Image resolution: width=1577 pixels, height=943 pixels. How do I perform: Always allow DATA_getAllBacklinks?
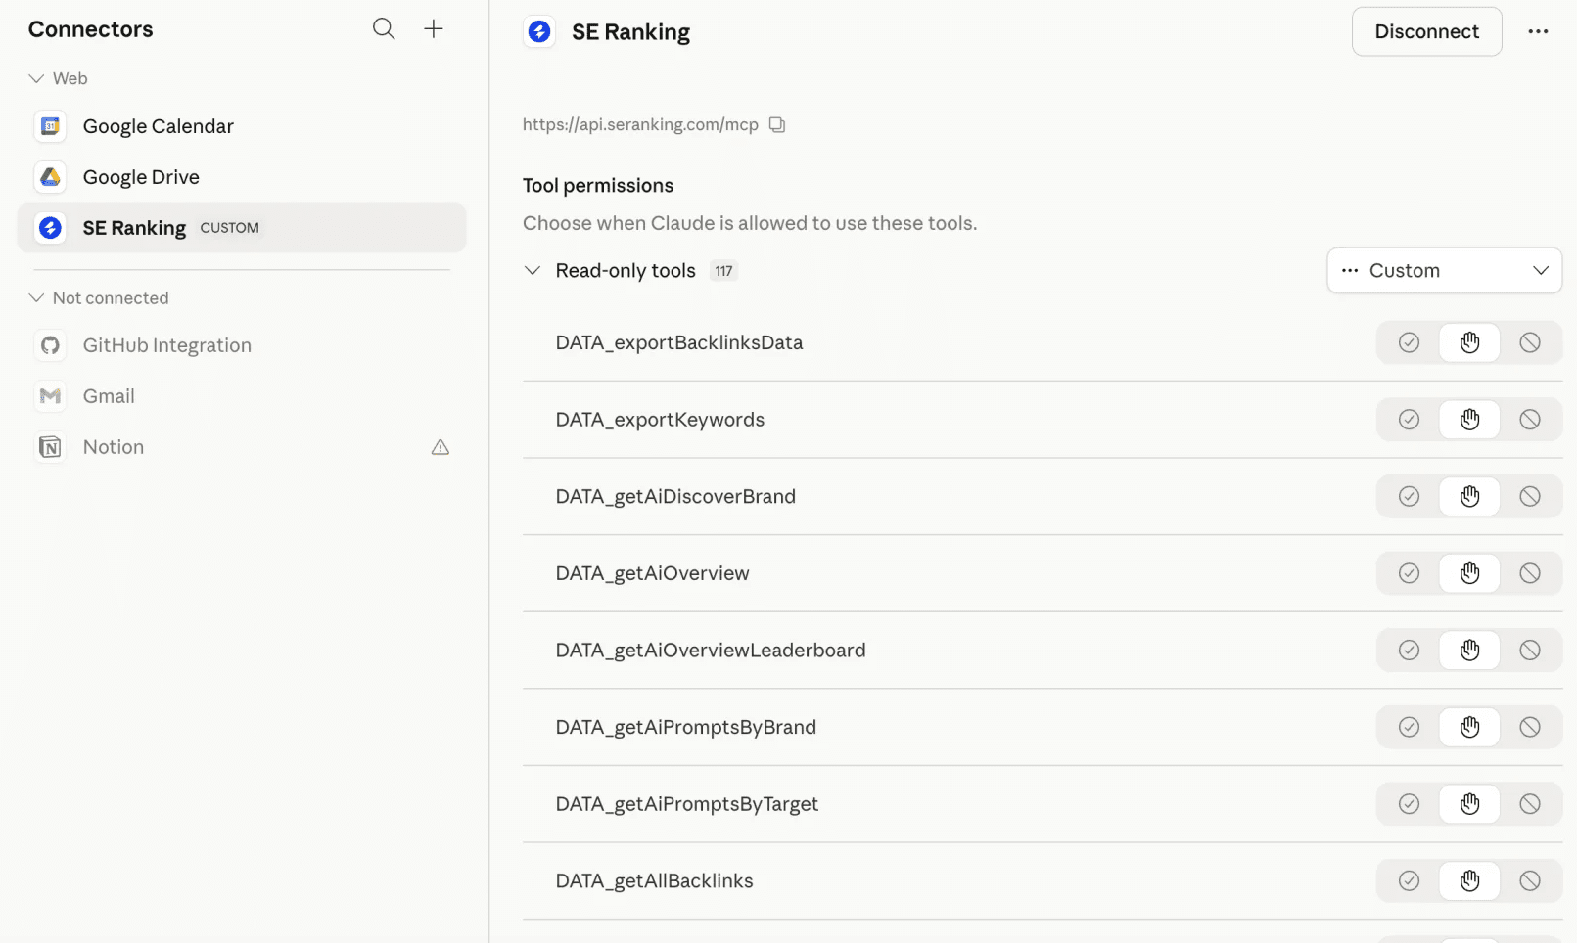[x=1409, y=881]
